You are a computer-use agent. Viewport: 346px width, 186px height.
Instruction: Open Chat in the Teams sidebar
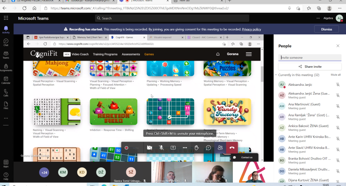pyautogui.click(x=6, y=42)
